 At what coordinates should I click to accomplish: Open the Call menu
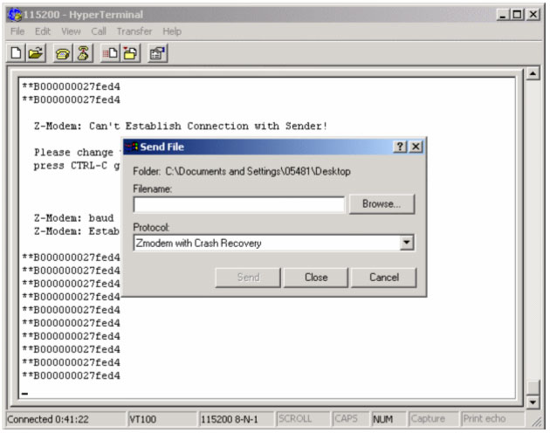[x=99, y=31]
